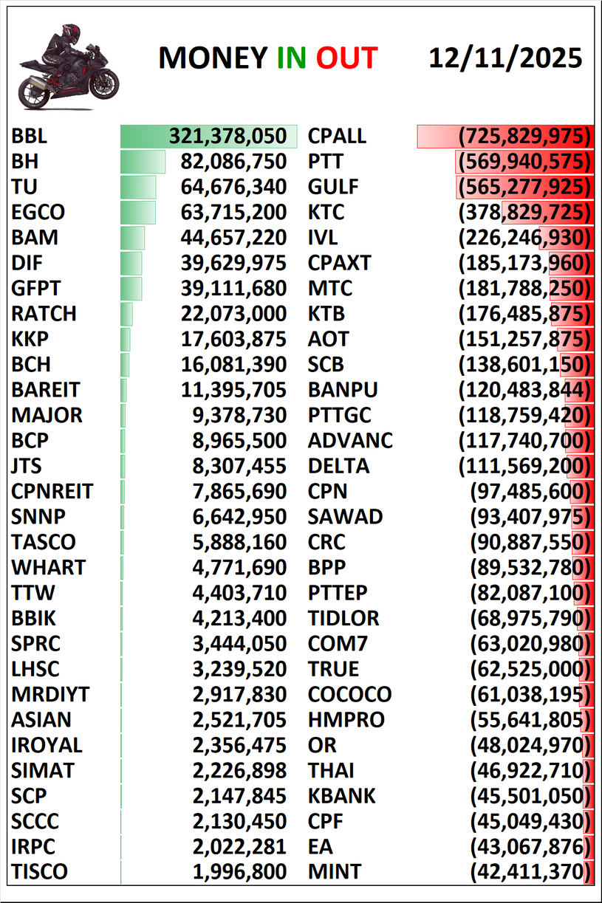Select the GULF ticker label
Screen dimensions: 602x903
(333, 187)
